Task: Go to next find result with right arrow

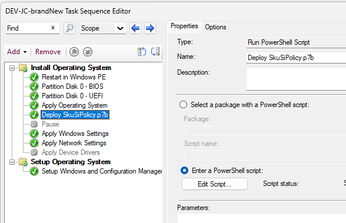Action: tap(150, 28)
